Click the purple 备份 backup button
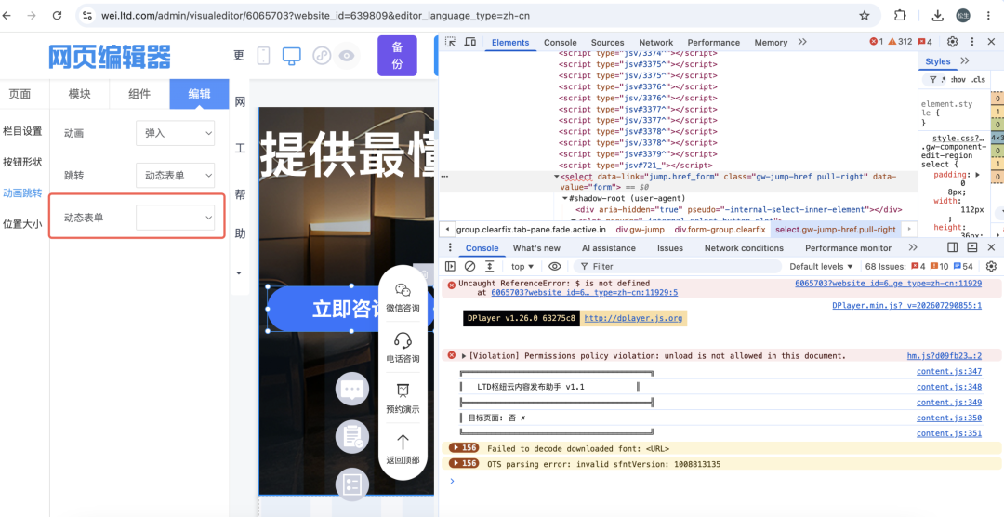This screenshot has width=1004, height=517. 397,56
